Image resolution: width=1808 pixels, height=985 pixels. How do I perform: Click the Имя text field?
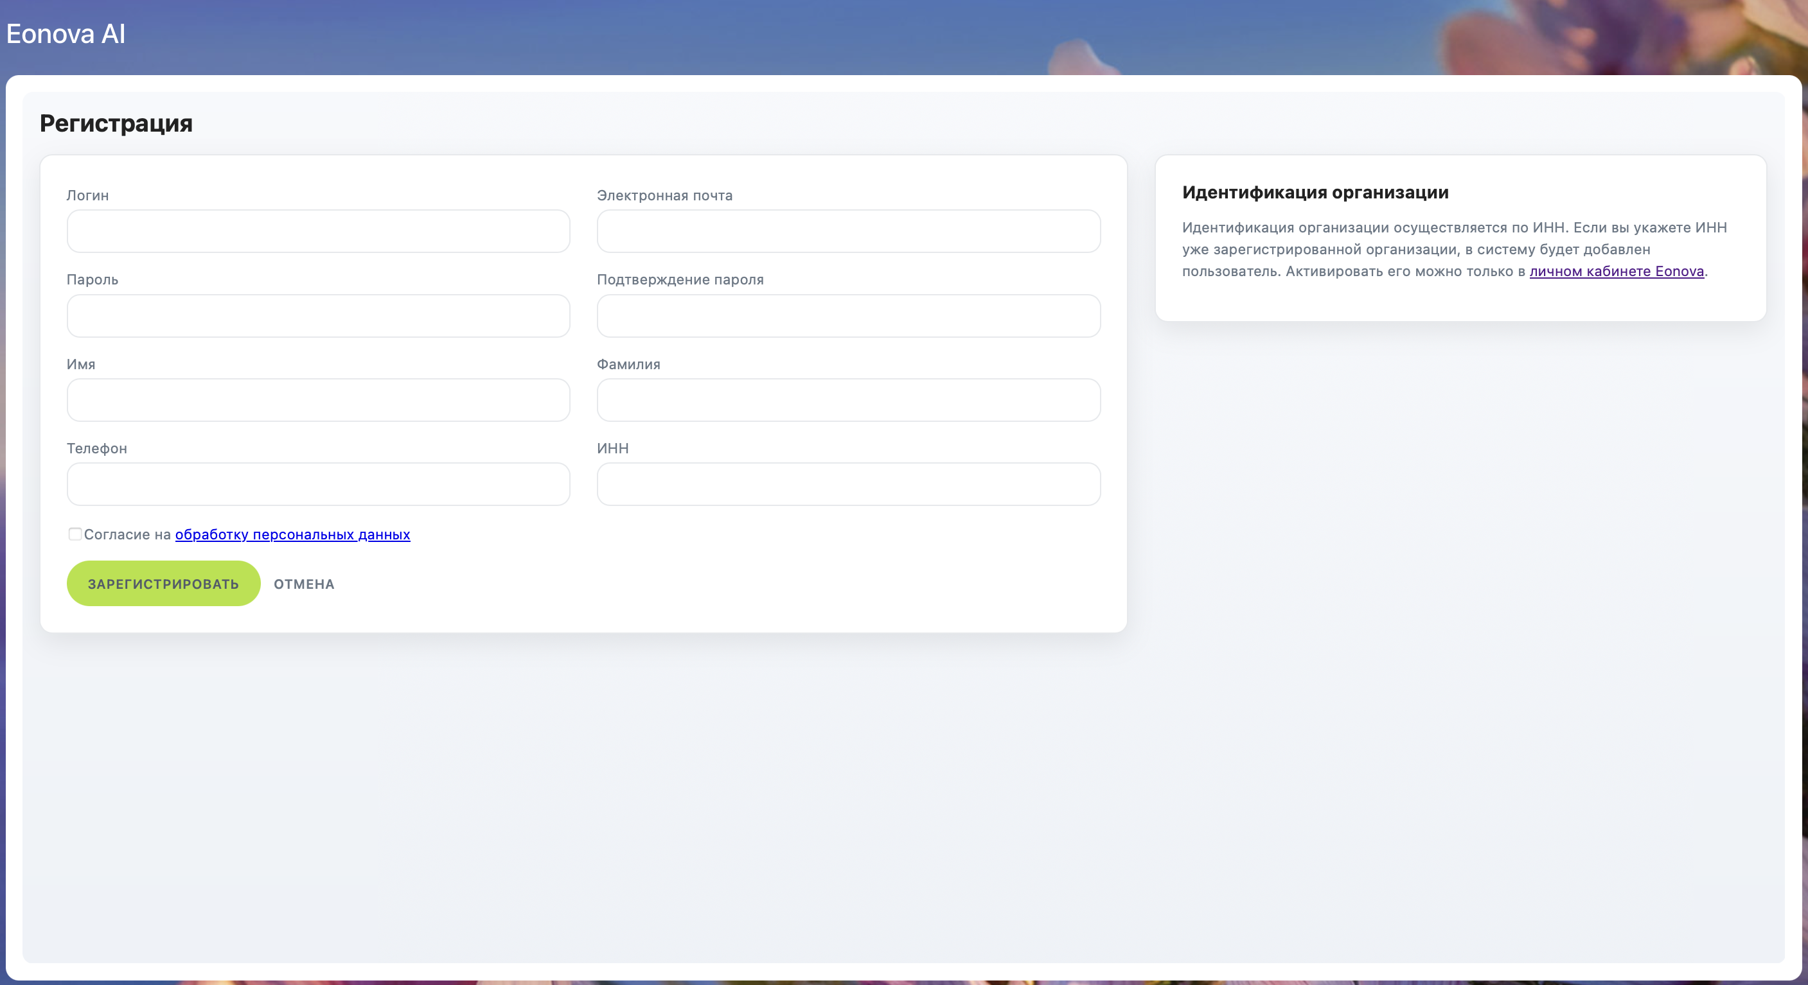(318, 400)
